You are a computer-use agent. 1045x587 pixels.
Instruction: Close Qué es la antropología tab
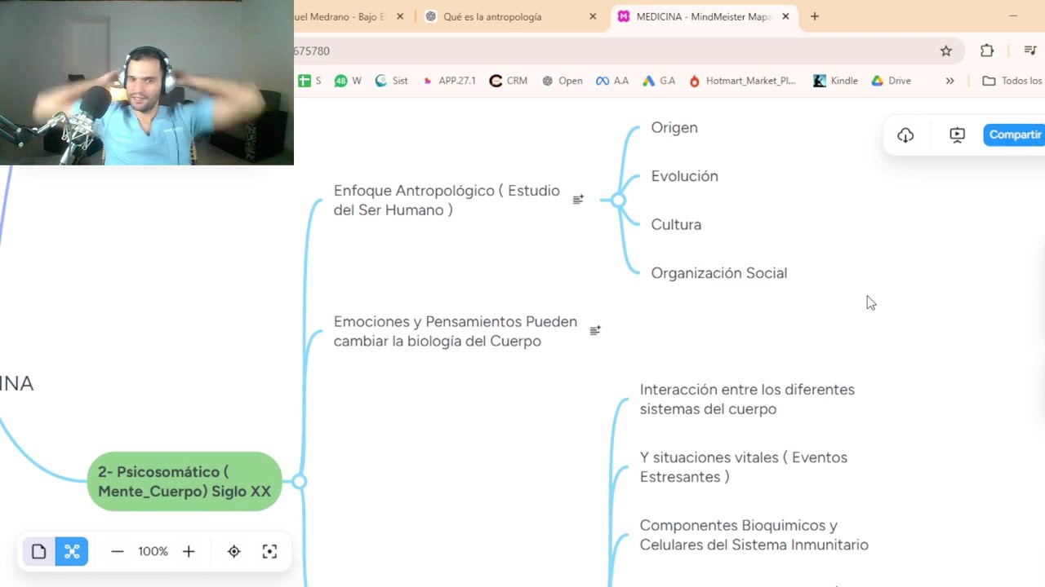[x=593, y=16]
